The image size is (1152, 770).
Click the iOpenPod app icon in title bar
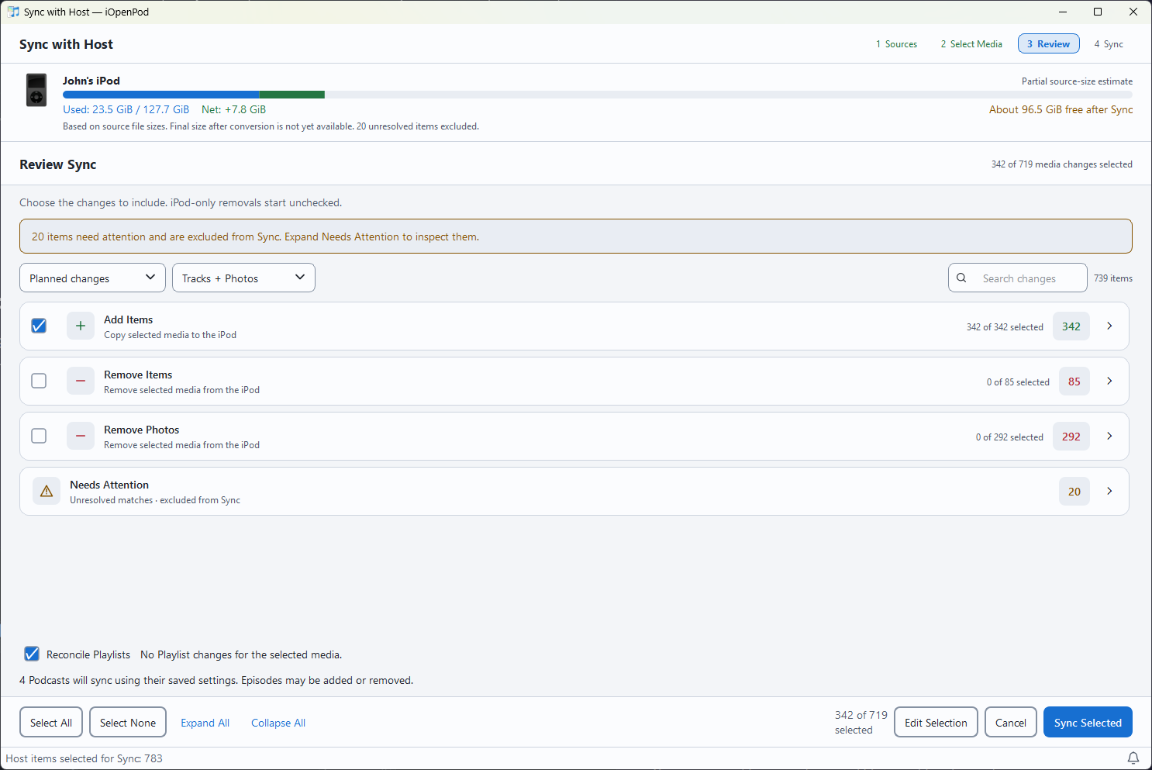(x=13, y=12)
